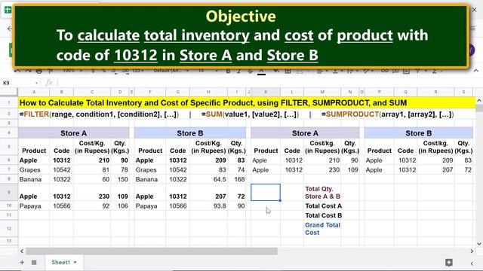The width and height of the screenshot is (483, 271).
Task: Click the print icon in toolbar
Action: pyautogui.click(x=38, y=71)
